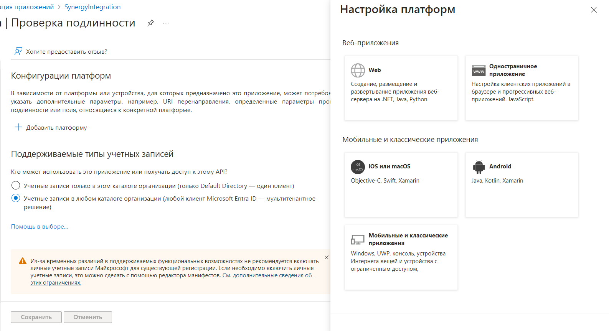Viewport: 609px width, 331px height.
Task: Click Java, Kotlin, Xamarin text
Action: pyautogui.click(x=497, y=181)
